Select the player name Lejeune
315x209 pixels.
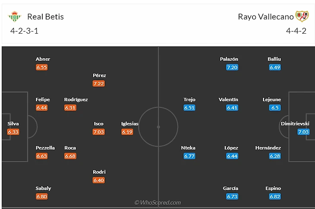(x=271, y=100)
